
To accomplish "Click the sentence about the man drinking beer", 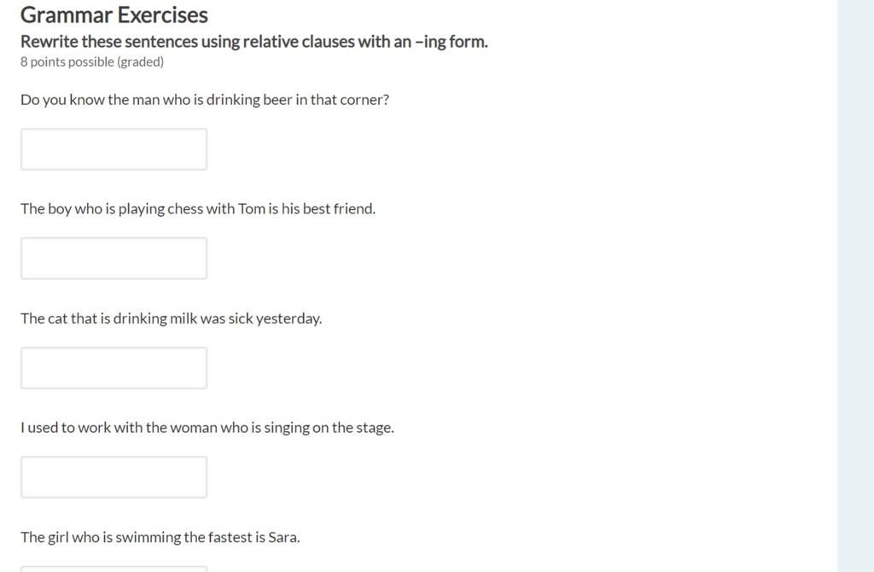I will click(x=205, y=100).
